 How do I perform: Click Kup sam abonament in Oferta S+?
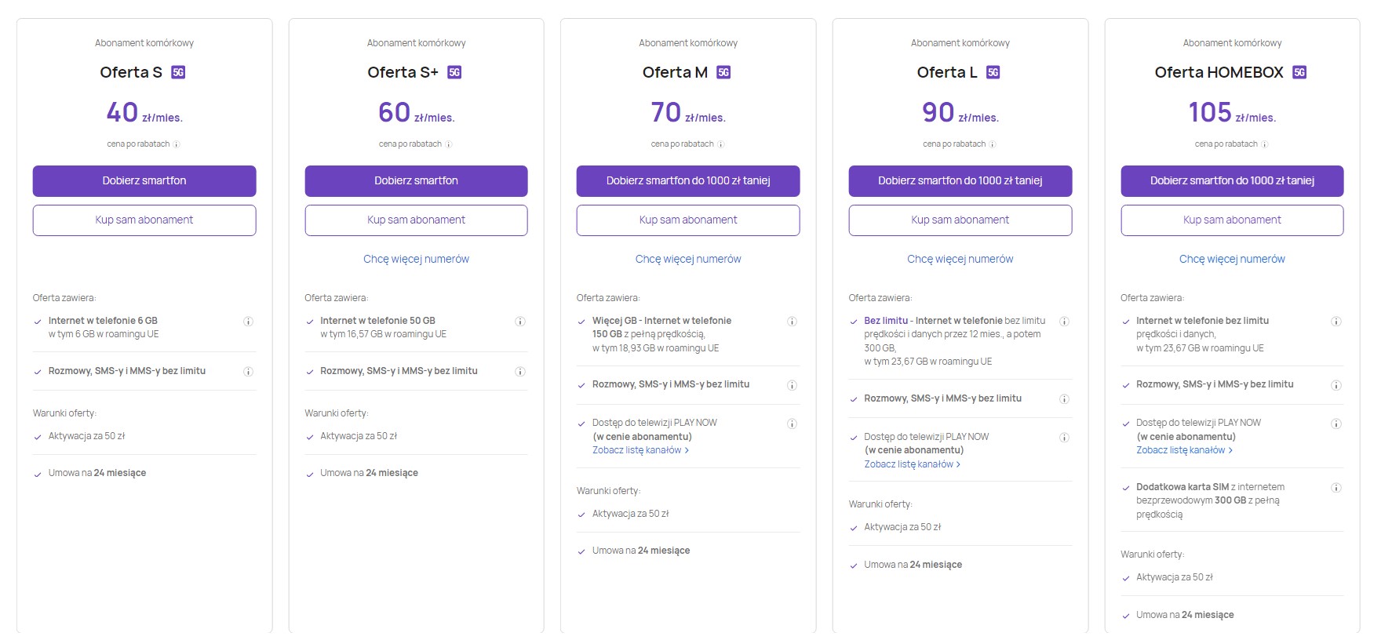click(416, 220)
